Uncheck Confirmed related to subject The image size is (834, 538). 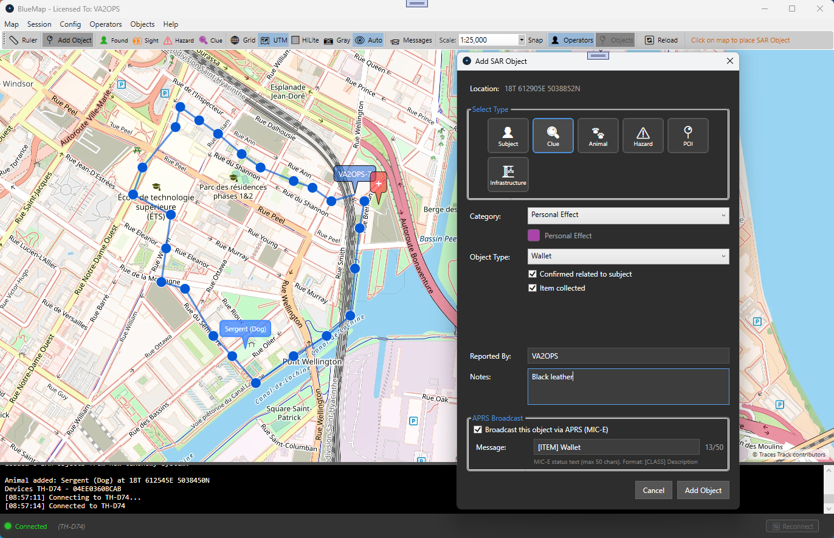pos(532,274)
